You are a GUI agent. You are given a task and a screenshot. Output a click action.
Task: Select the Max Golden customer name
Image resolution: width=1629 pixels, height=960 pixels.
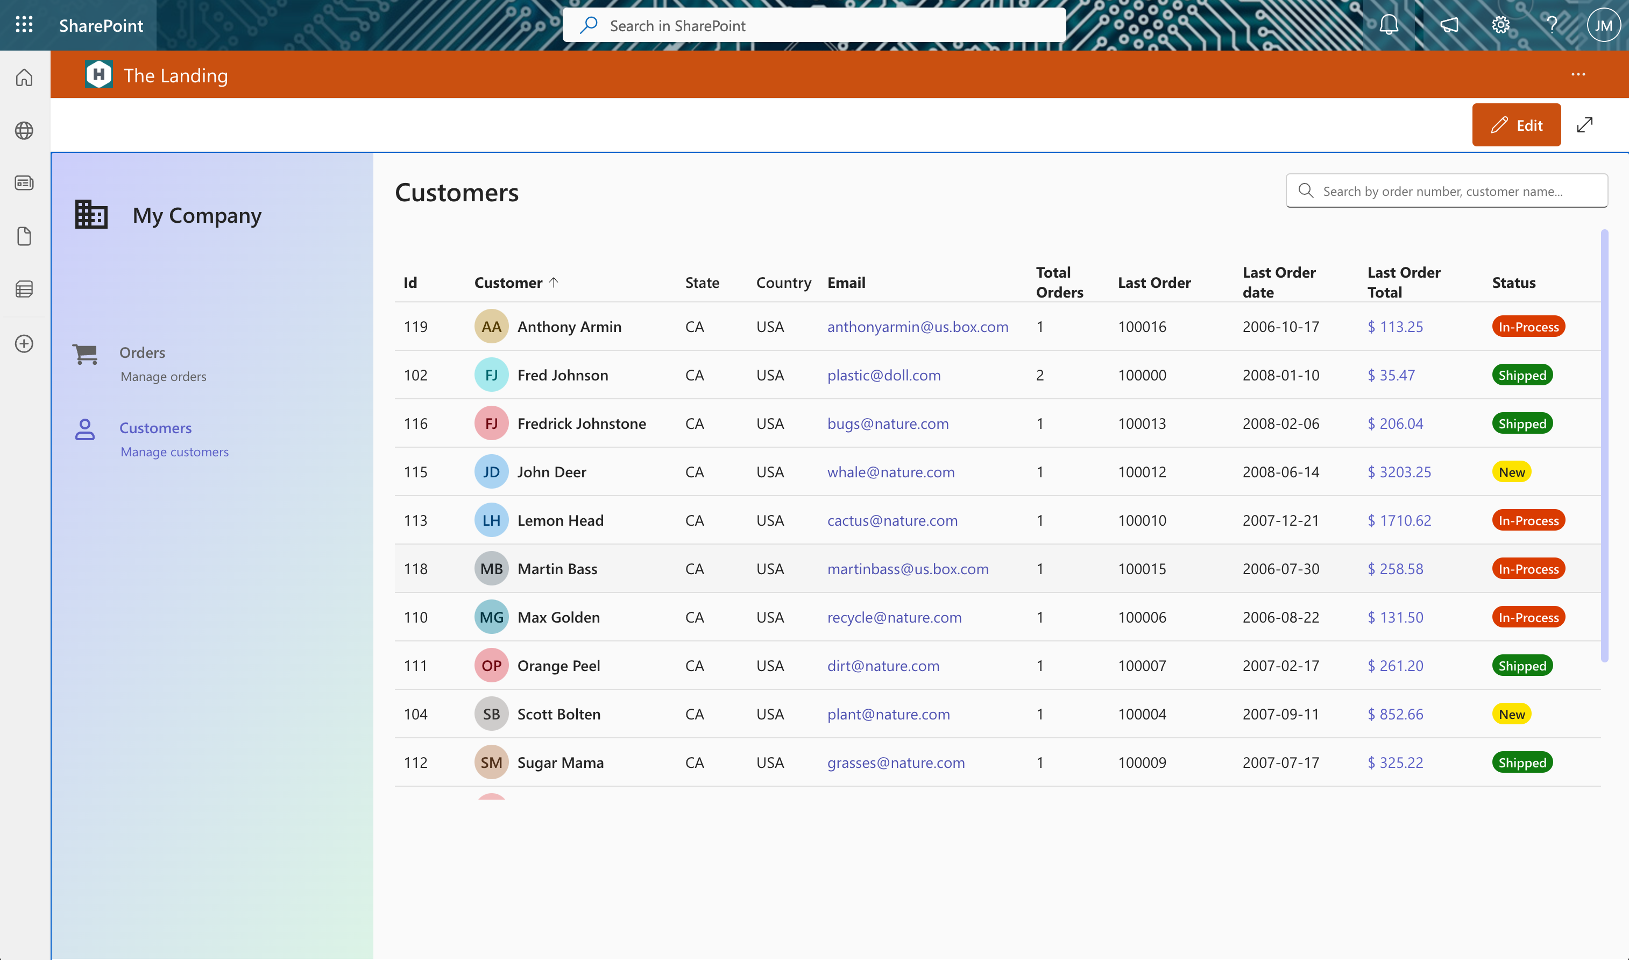[x=558, y=617]
